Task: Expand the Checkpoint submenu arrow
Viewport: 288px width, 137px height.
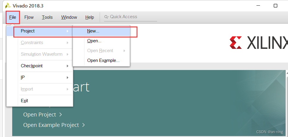Action: pyautogui.click(x=68, y=66)
